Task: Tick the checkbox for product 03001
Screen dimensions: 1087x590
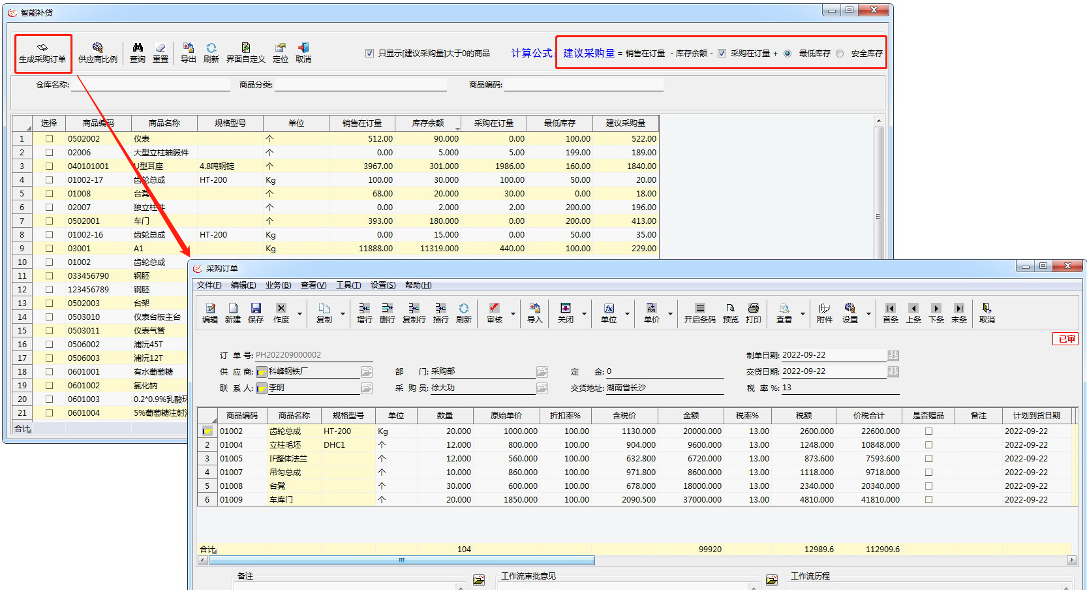Action: 49,249
